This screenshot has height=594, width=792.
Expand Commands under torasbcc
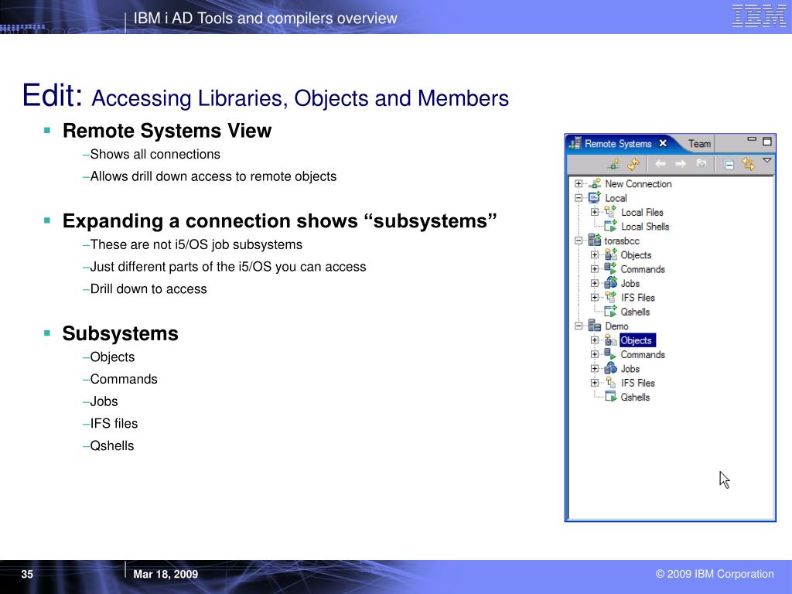tap(595, 269)
